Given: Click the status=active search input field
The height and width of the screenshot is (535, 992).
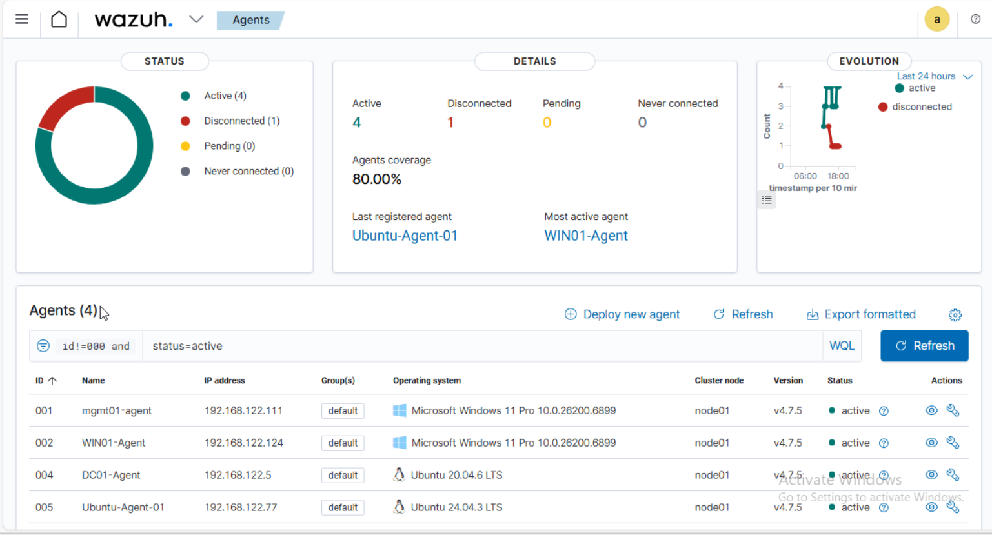Looking at the screenshot, I should tap(387, 345).
